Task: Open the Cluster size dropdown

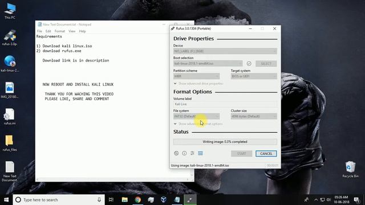Action: (x=254, y=116)
